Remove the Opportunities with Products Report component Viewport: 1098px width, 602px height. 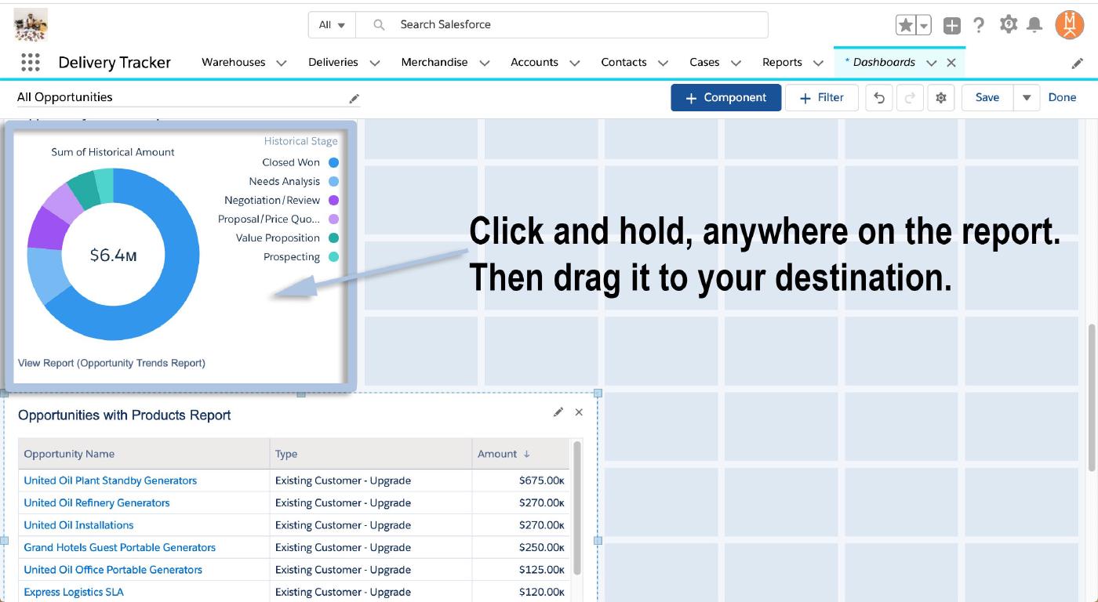click(x=579, y=412)
